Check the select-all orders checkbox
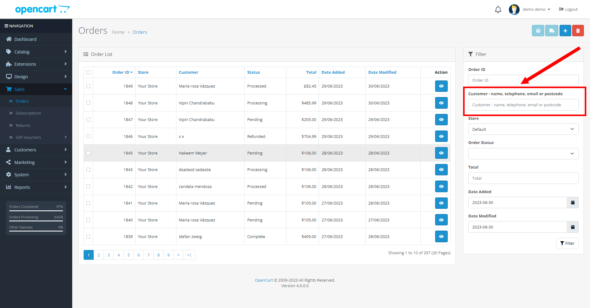 (x=88, y=72)
